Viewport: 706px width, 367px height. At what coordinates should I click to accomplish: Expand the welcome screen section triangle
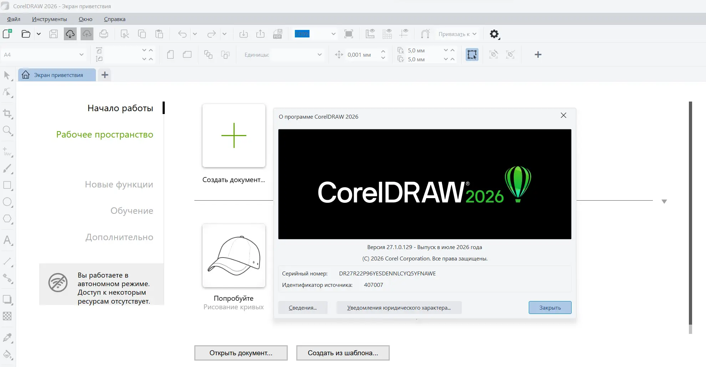(x=664, y=201)
